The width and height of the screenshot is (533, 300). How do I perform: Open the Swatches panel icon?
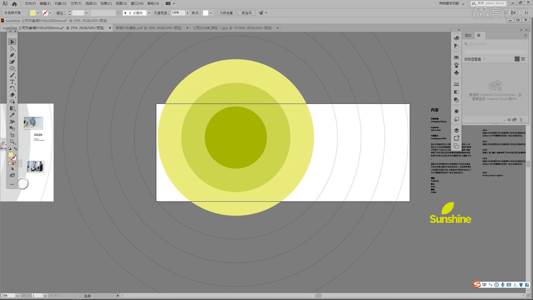point(456,57)
